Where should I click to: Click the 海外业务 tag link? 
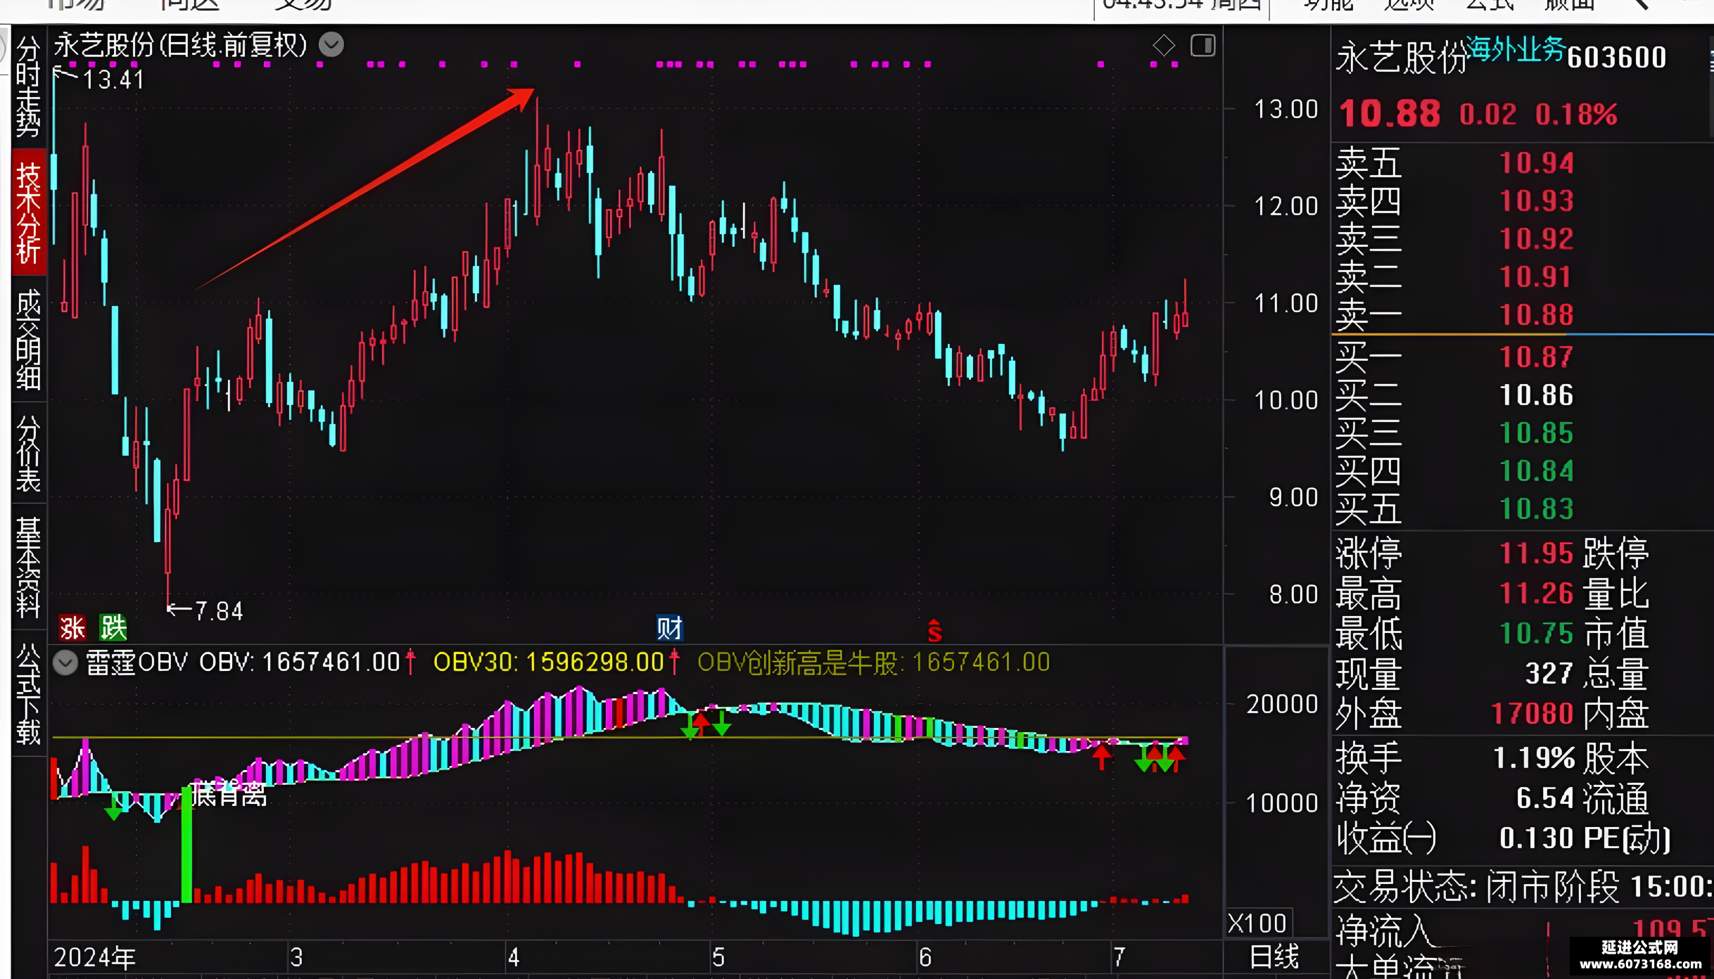point(1516,49)
